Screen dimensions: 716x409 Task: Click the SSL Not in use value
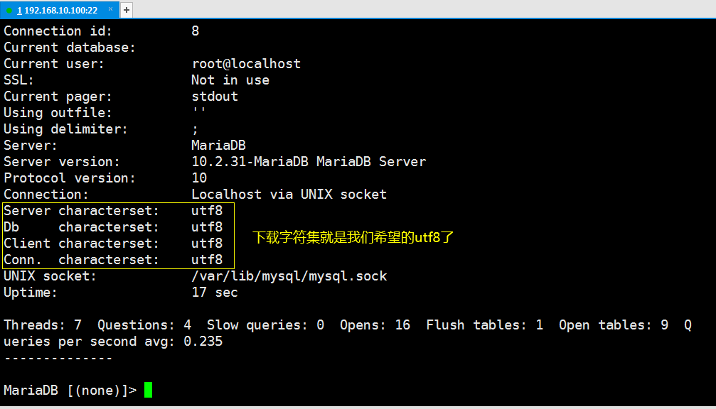[x=230, y=80]
